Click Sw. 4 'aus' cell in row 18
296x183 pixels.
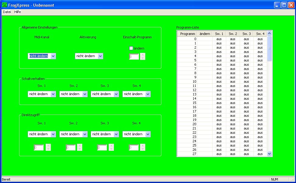[260, 116]
